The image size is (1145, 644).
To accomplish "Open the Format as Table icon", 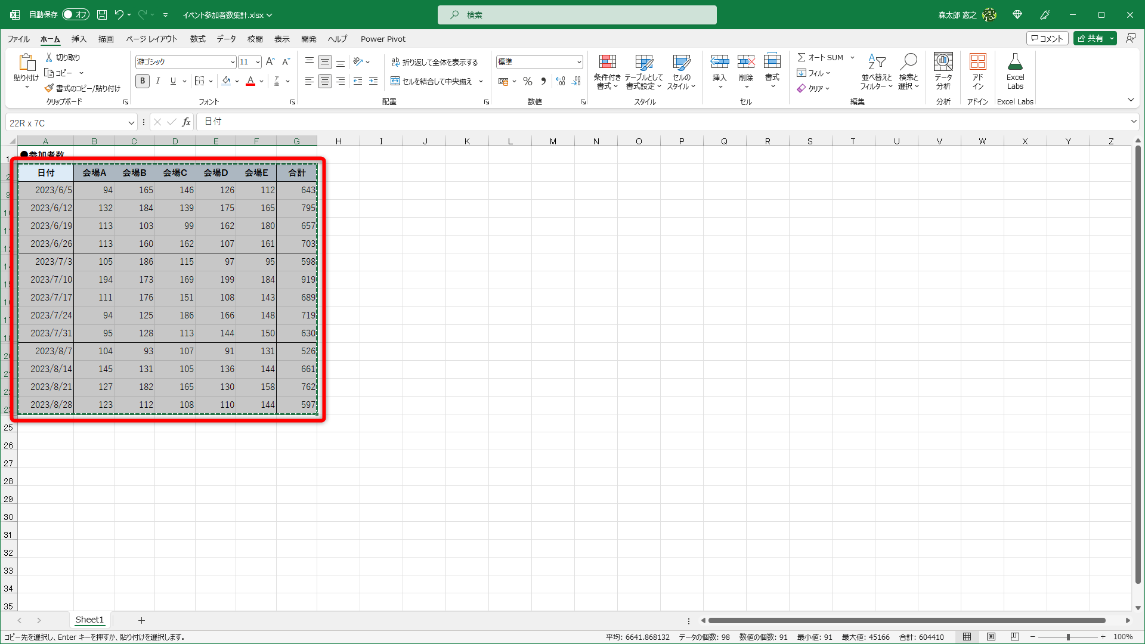I will (643, 63).
